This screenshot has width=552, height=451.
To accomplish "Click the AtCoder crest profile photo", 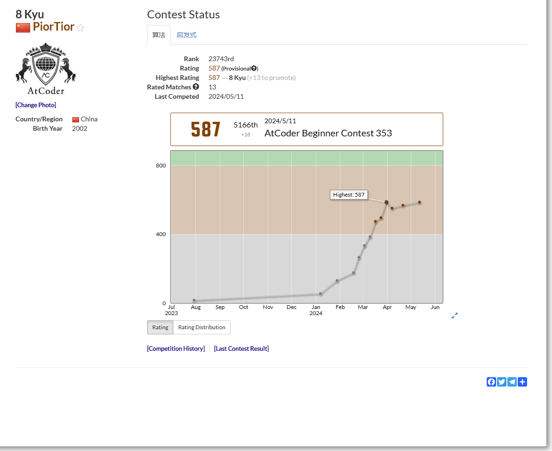I will [46, 69].
